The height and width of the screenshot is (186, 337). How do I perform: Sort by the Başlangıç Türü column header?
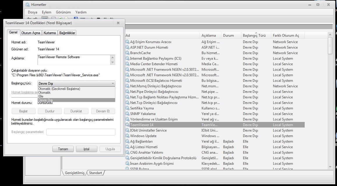pos(256,36)
